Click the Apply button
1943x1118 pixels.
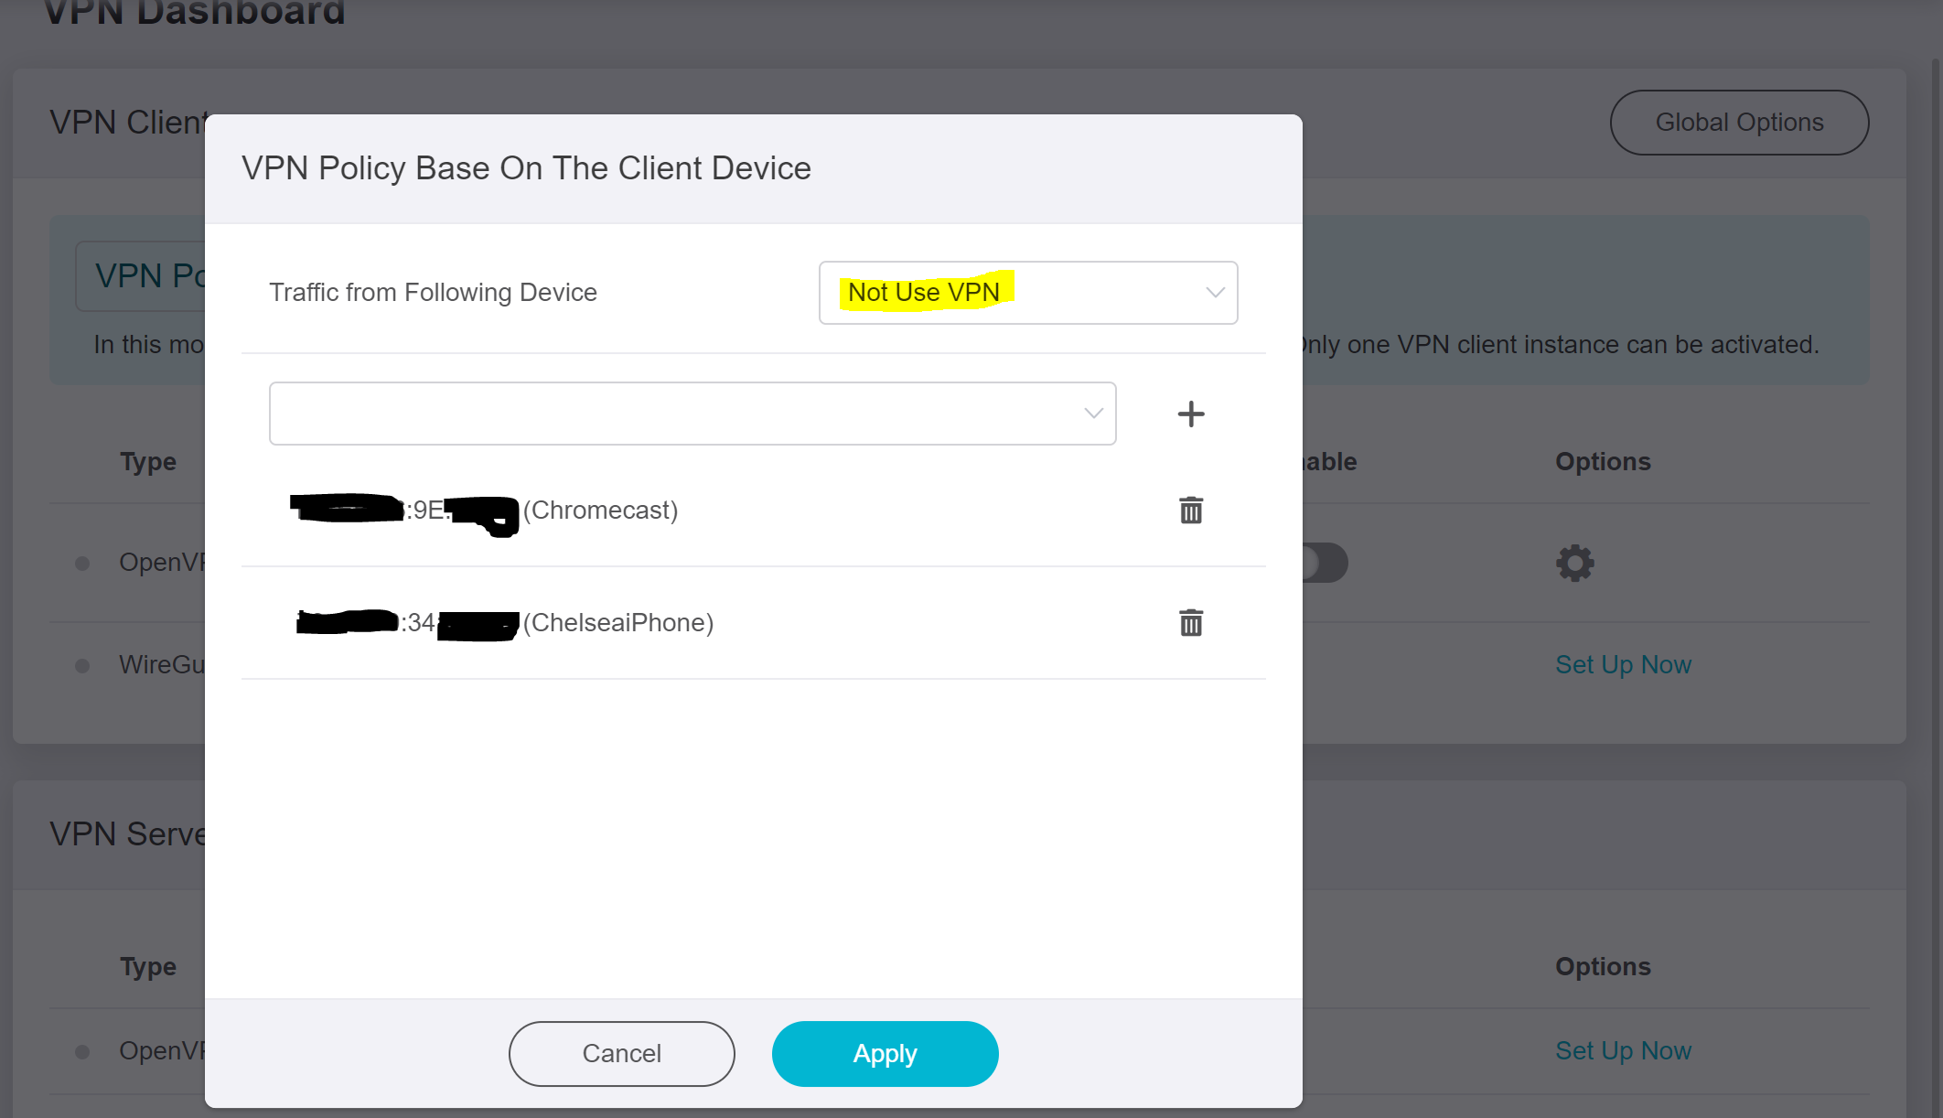pos(885,1053)
